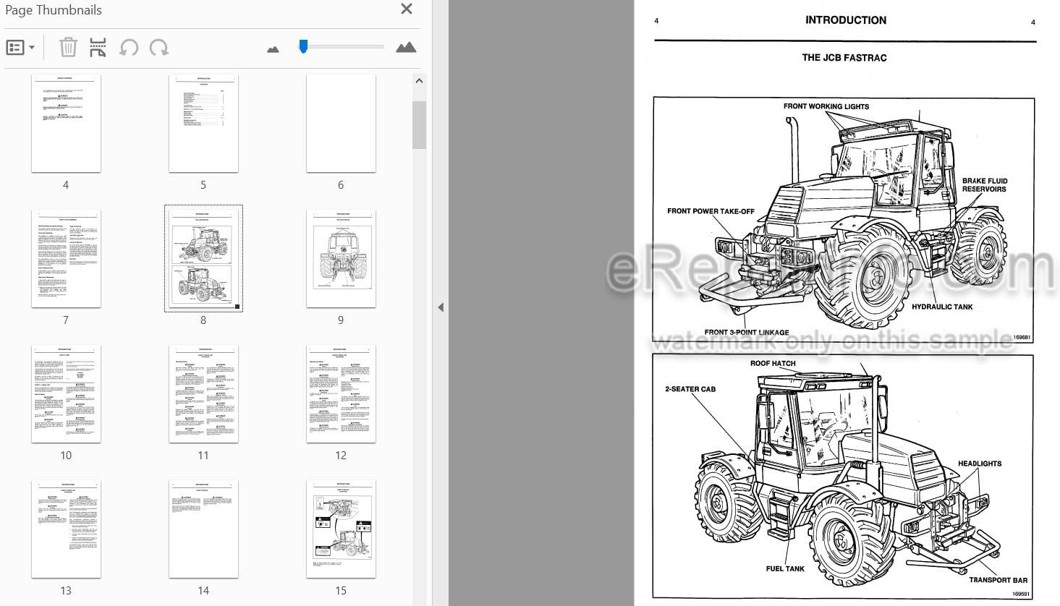The image size is (1060, 606).
Task: Select page 12 thumbnail
Action: 341,394
